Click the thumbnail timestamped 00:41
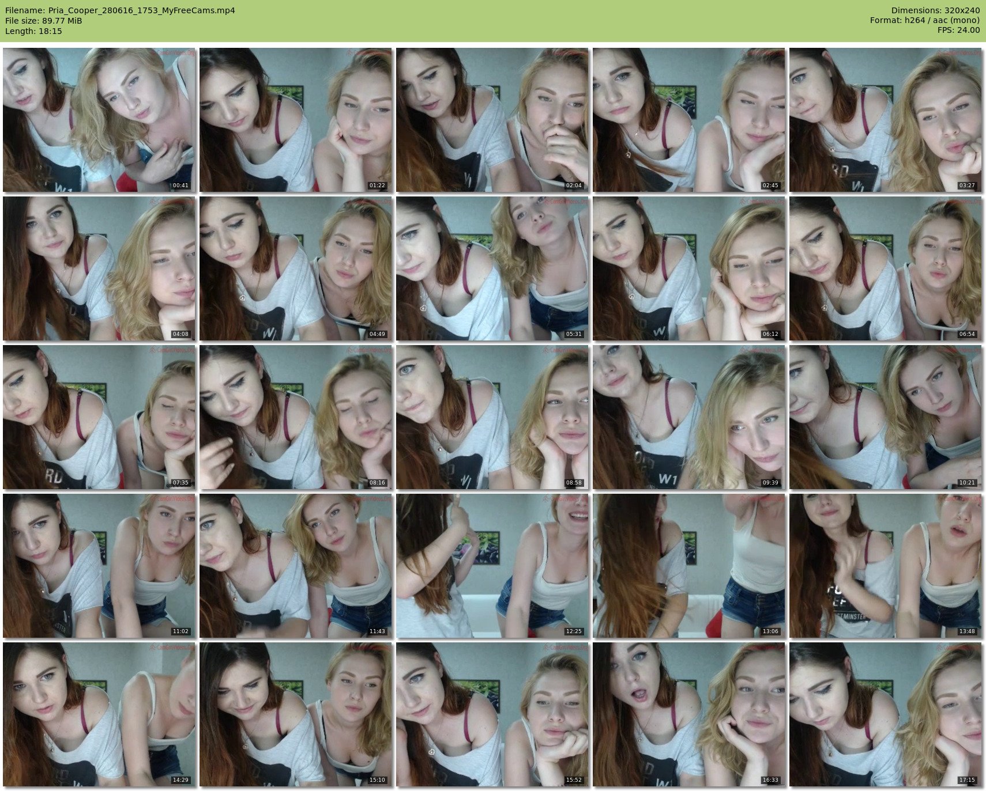Viewport: 986px width, 791px height. (99, 120)
